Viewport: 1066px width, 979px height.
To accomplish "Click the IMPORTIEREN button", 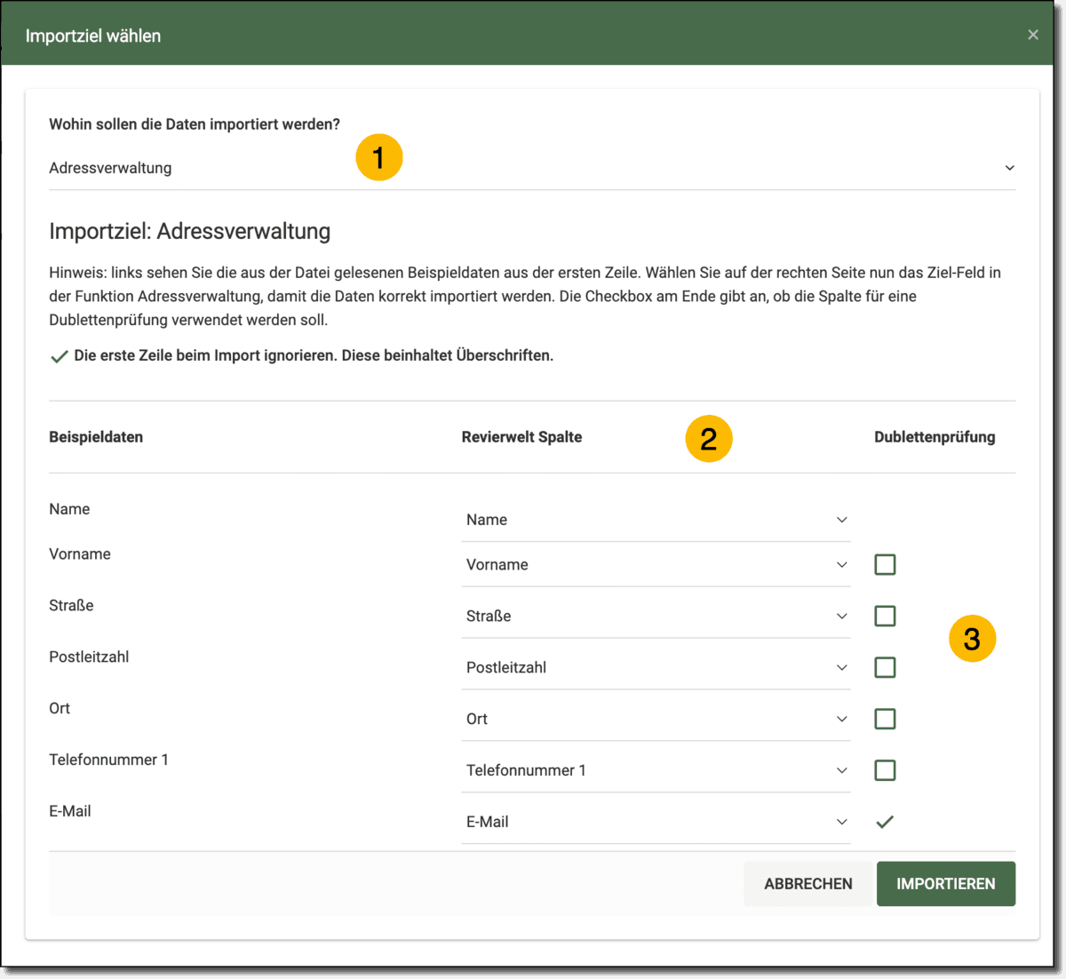I will [945, 884].
